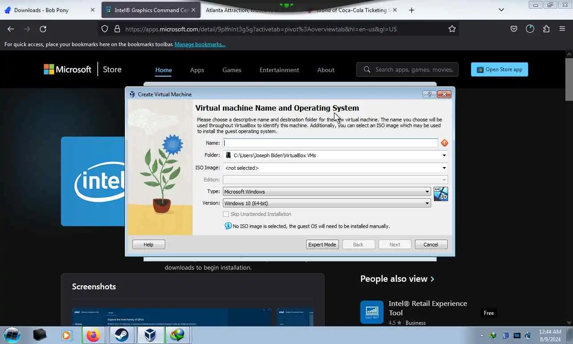Open the Windows Start orb

(x=12, y=335)
